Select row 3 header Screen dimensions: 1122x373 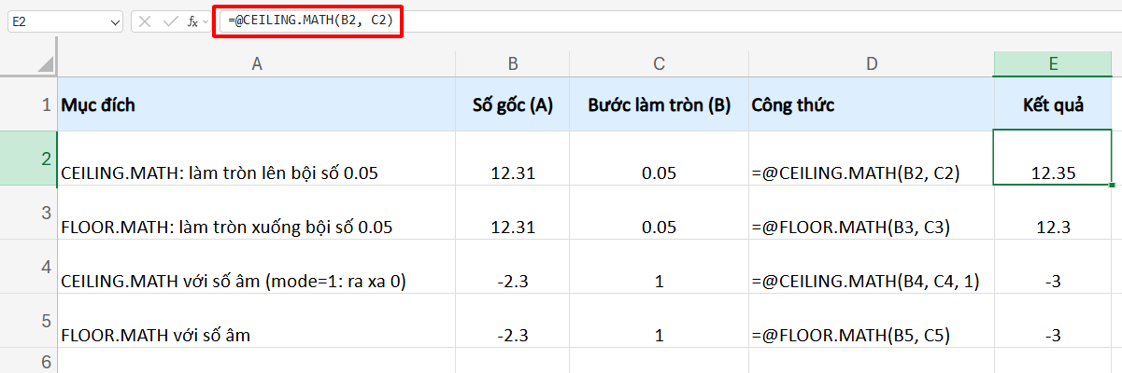point(47,213)
